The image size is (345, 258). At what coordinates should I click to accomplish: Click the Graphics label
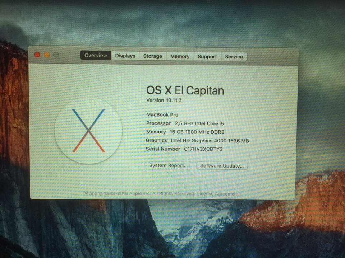click(x=156, y=140)
